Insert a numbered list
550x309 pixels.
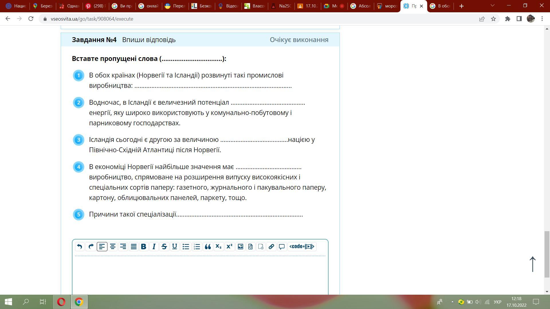pyautogui.click(x=197, y=247)
